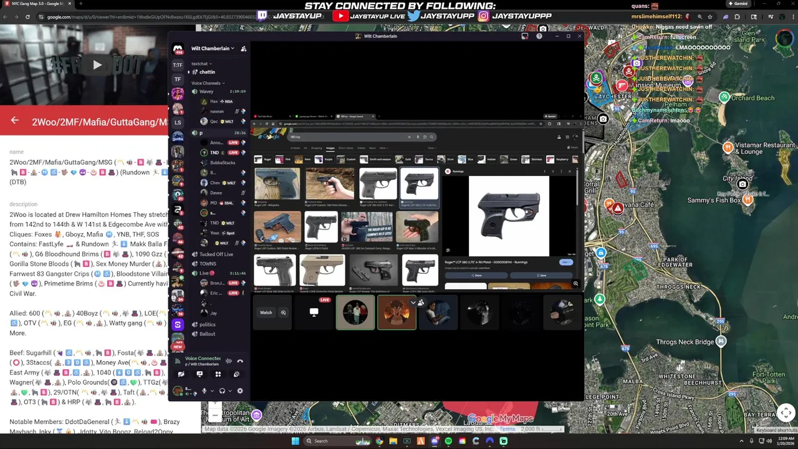Switch to the NYC Gang Map 3.0 browser tab
Screen dimensions: 798x449
(37, 4)
